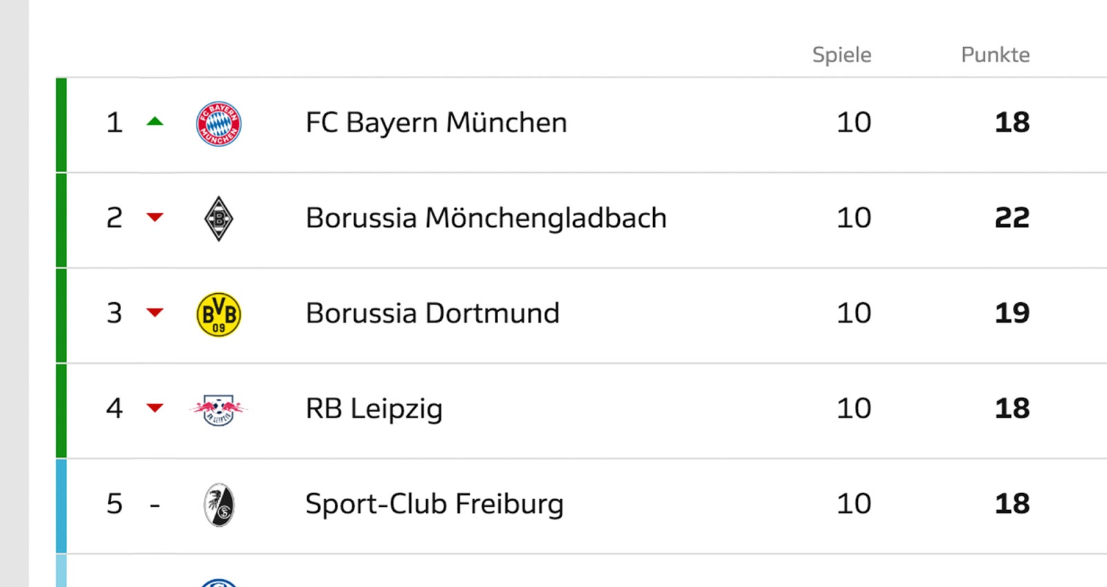This screenshot has height=587, width=1107.
Task: Click the 22 points value for Mönchengladbach
Action: tap(1012, 218)
